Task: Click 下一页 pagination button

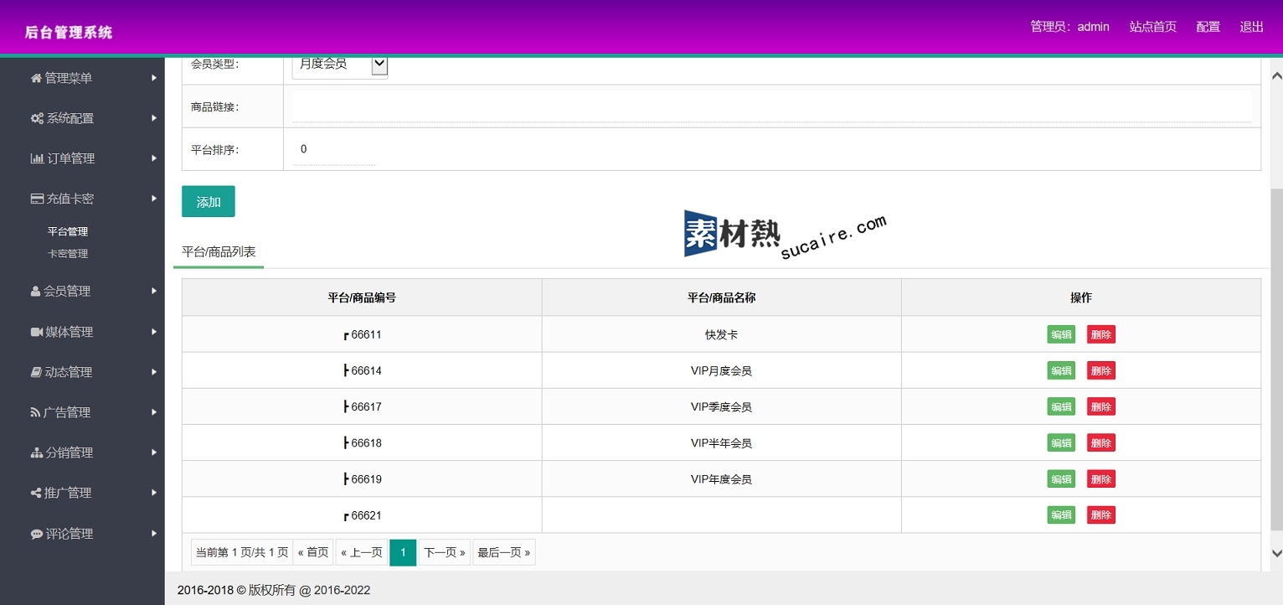Action: pyautogui.click(x=444, y=552)
